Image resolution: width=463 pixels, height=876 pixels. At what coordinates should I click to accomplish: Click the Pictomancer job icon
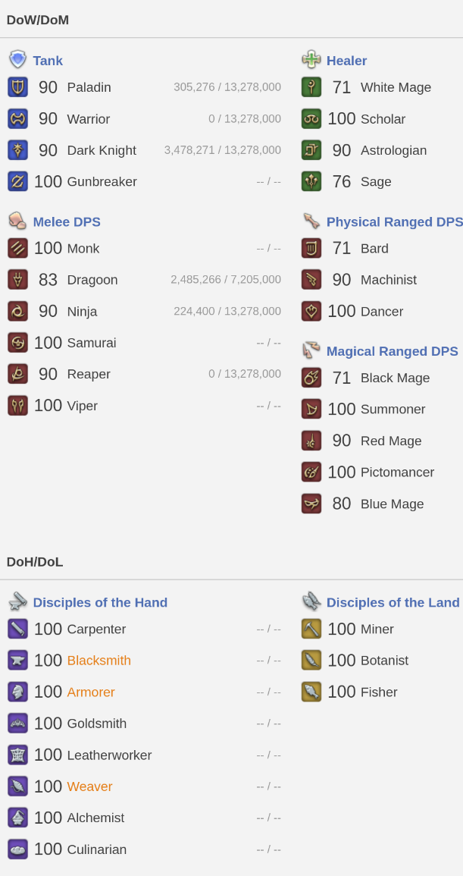click(311, 473)
